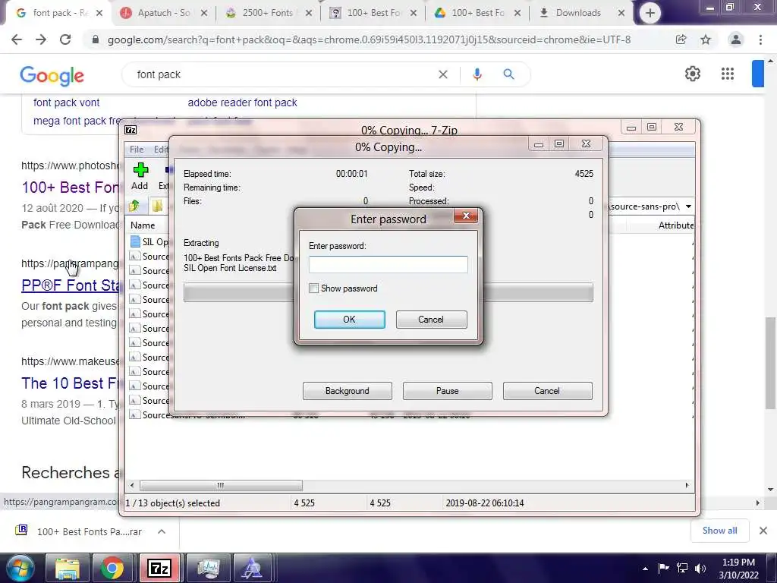The height and width of the screenshot is (583, 777).
Task: Close the Chrome downloads bar
Action: pos(763,531)
